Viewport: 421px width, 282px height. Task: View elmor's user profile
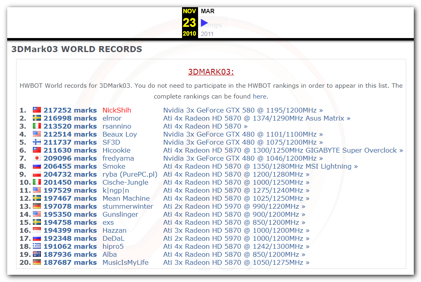click(x=112, y=118)
